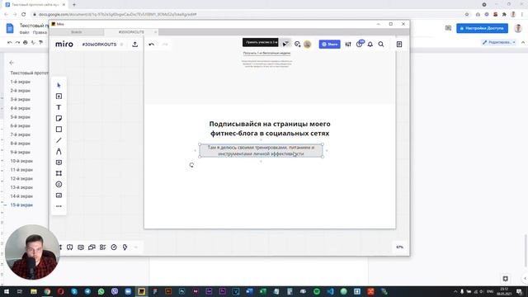Click the rotate handle below text box
Image resolution: width=528 pixels, height=297 pixels.
(x=191, y=165)
